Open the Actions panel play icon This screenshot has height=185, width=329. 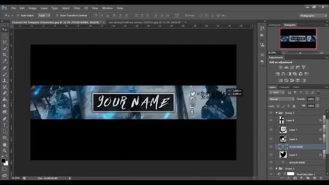262,35
